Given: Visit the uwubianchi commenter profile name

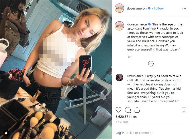Looking at the screenshot, I should point(136,76).
